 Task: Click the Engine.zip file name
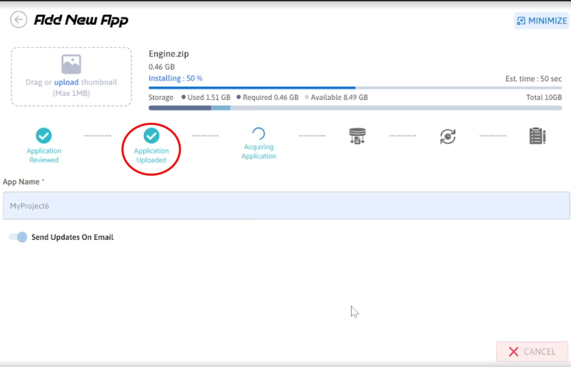[x=168, y=54]
